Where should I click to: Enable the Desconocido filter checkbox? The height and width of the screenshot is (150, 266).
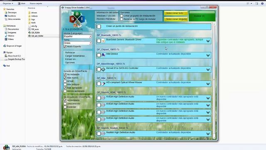[x=65, y=104]
